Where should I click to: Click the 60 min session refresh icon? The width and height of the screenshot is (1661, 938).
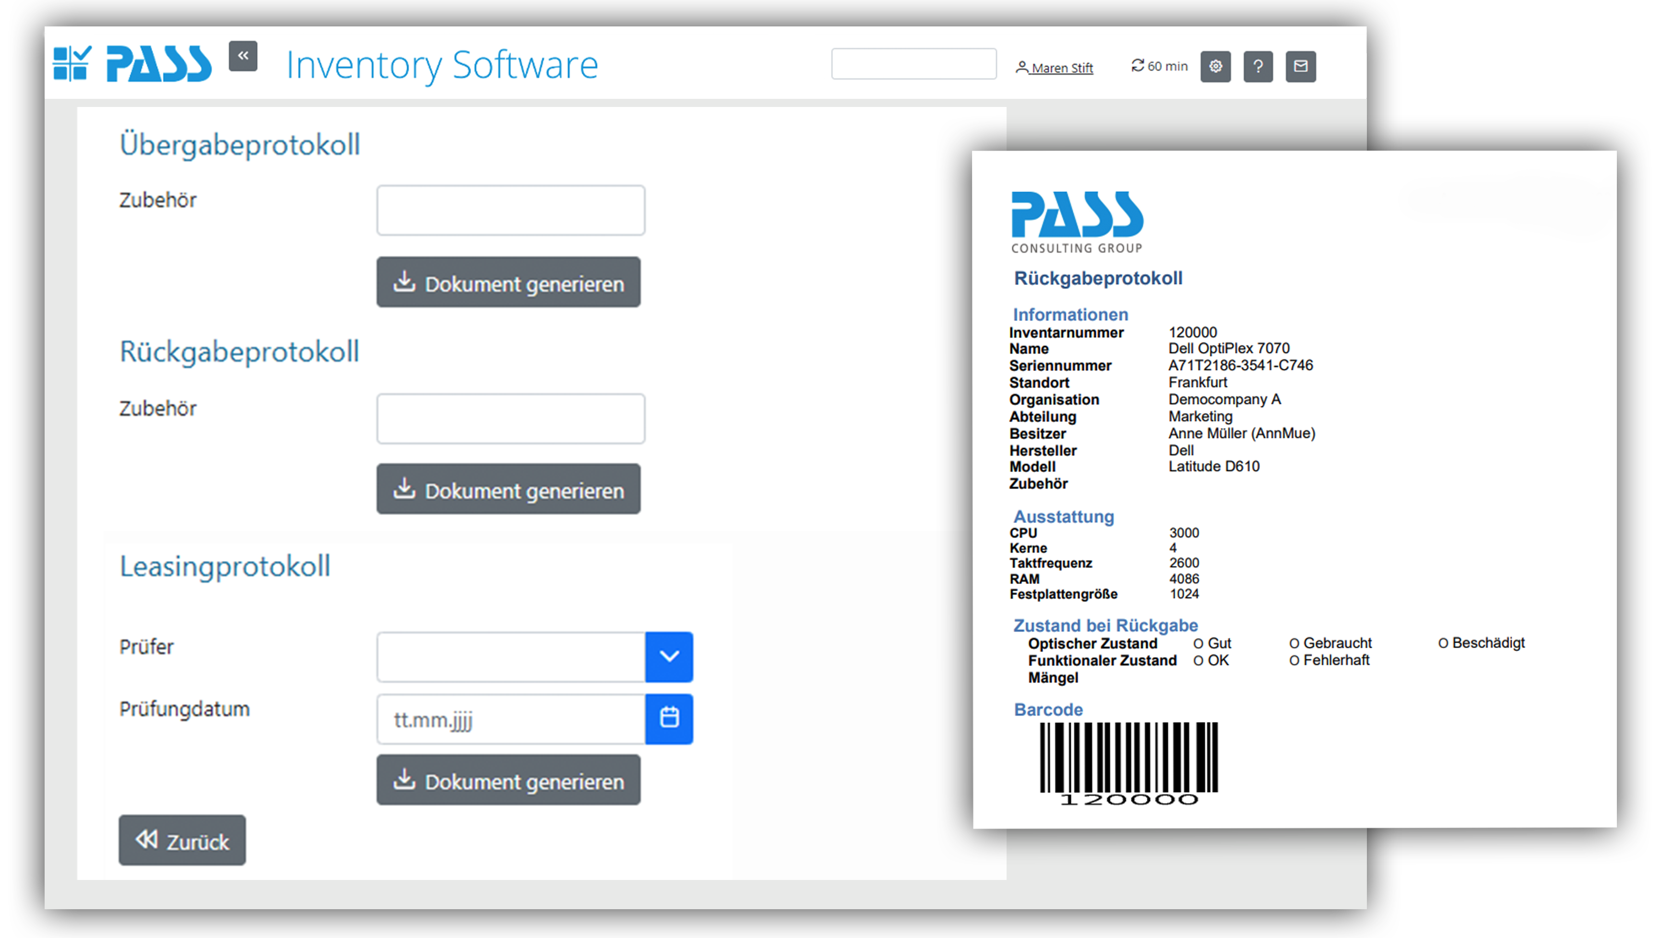pos(1138,66)
